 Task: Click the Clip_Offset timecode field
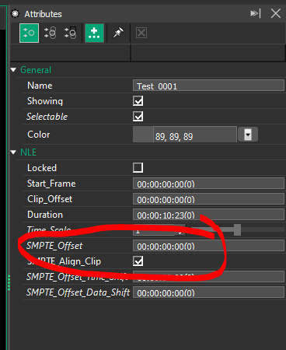point(208,199)
